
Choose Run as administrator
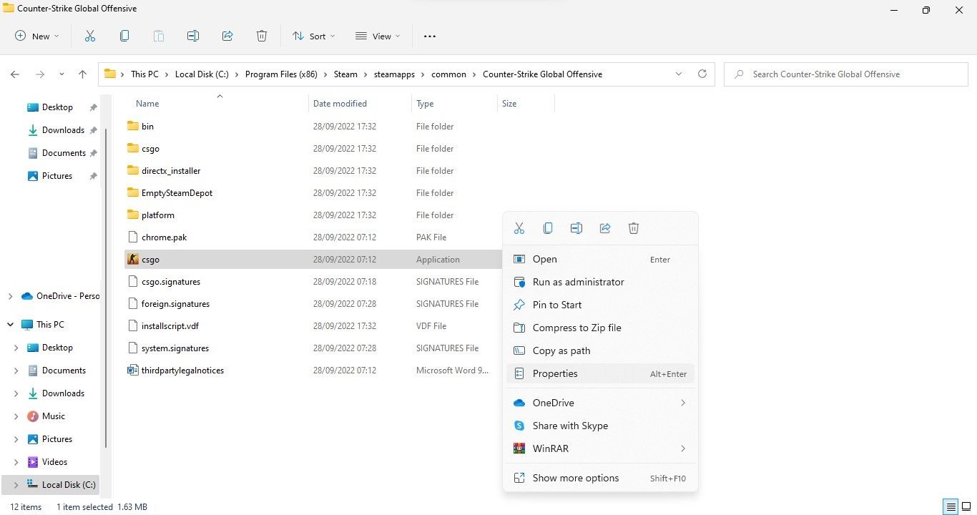point(578,282)
